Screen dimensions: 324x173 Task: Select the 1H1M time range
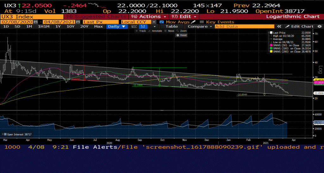(44, 27)
